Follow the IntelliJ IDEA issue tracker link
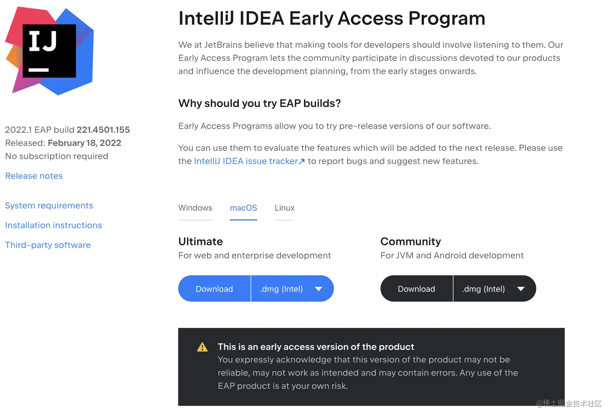 tap(246, 161)
